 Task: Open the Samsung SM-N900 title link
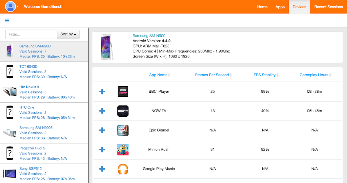149,36
